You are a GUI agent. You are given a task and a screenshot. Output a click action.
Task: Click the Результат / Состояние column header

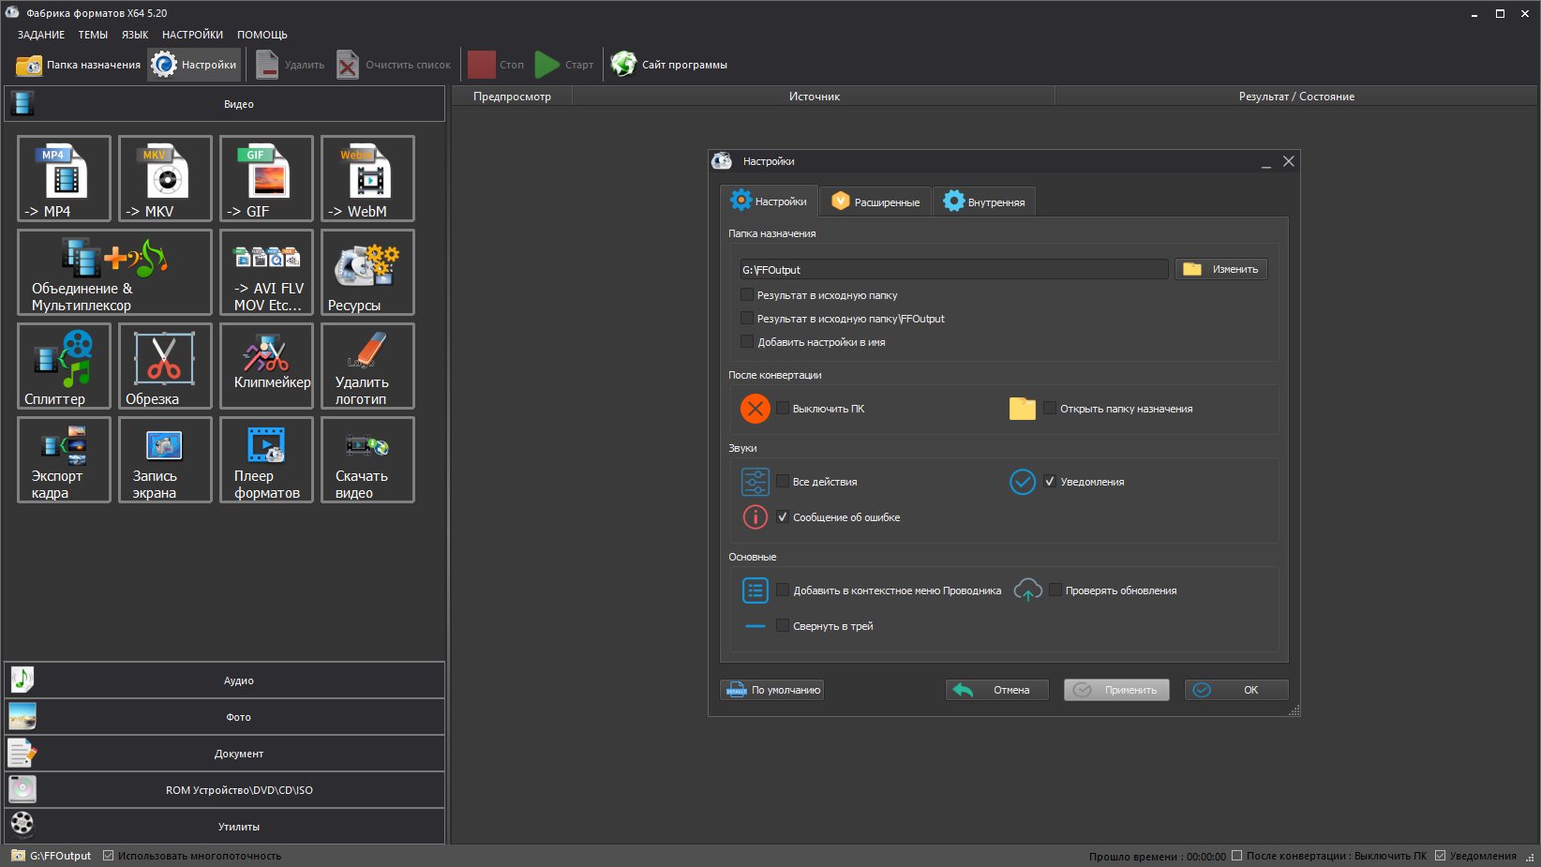point(1296,97)
